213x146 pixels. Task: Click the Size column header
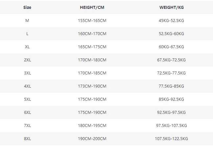[27, 8]
